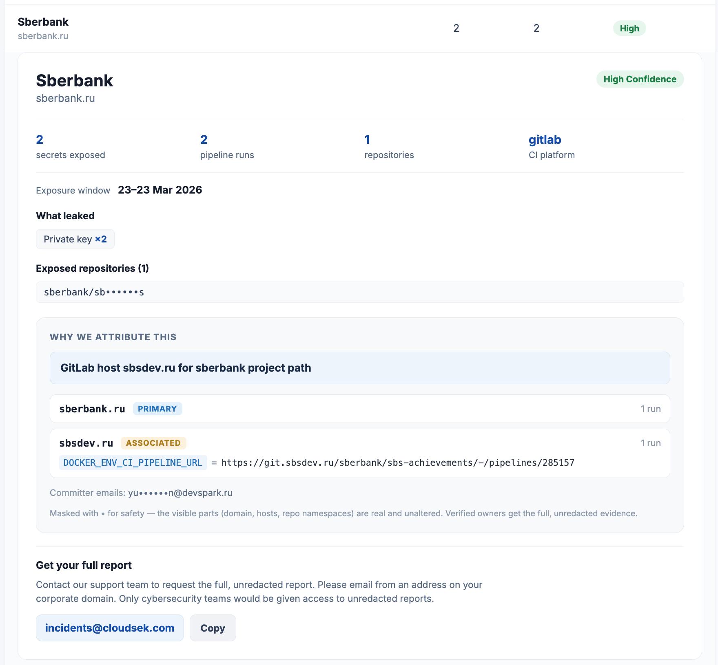The image size is (718, 665).
Task: Click 1 run count on sbsdev.ru row
Action: (651, 443)
